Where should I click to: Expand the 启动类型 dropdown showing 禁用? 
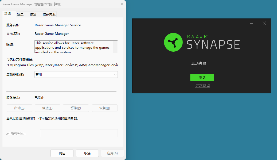coord(76,74)
